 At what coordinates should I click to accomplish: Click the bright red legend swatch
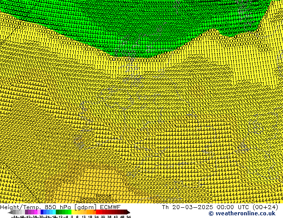97,212
